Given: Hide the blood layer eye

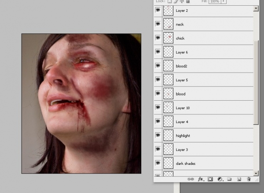Looking at the screenshot, I should 158,93.
